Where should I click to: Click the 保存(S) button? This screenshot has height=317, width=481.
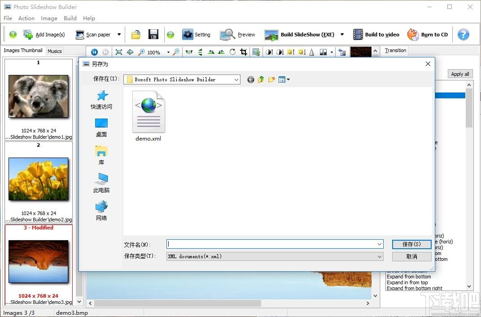click(411, 244)
